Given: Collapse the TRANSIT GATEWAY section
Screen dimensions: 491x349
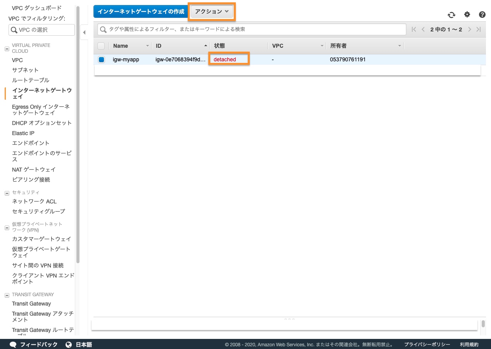Looking at the screenshot, I should click(7, 295).
